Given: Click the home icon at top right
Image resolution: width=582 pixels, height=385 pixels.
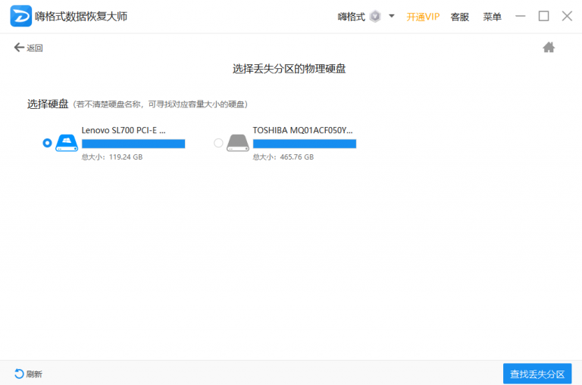Looking at the screenshot, I should point(549,48).
